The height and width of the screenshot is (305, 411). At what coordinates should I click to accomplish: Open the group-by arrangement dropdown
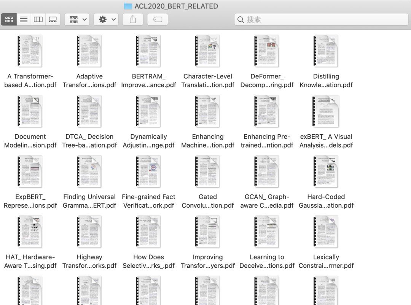click(x=77, y=19)
